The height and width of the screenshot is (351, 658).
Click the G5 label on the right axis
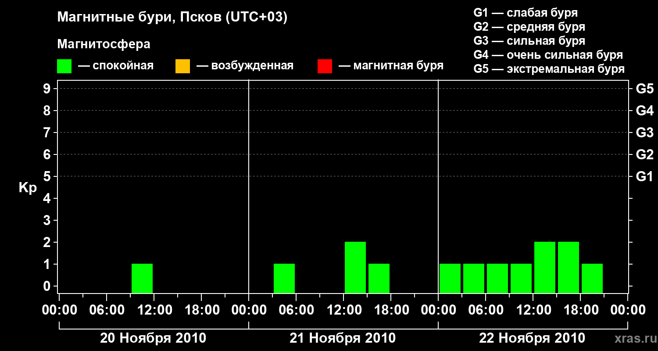tap(644, 89)
